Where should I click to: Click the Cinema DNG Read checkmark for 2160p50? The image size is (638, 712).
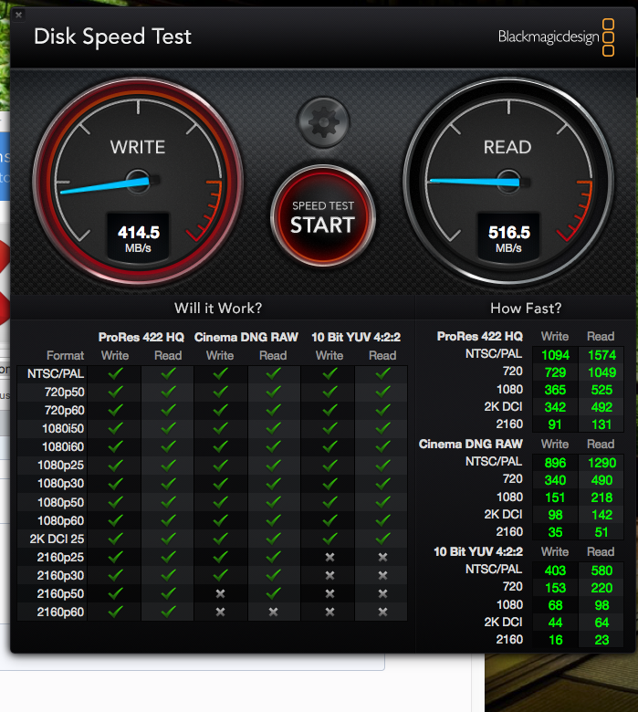pos(273,593)
